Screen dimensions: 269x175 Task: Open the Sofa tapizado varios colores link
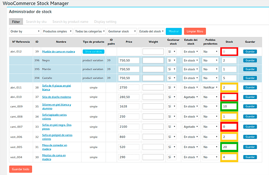[55, 117]
